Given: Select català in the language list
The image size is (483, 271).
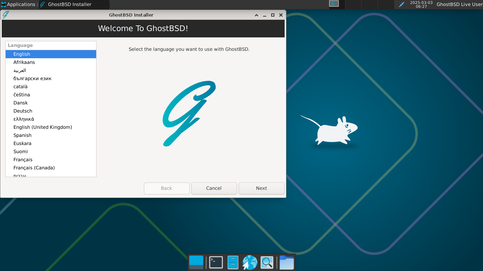Looking at the screenshot, I should pyautogui.click(x=51, y=86).
